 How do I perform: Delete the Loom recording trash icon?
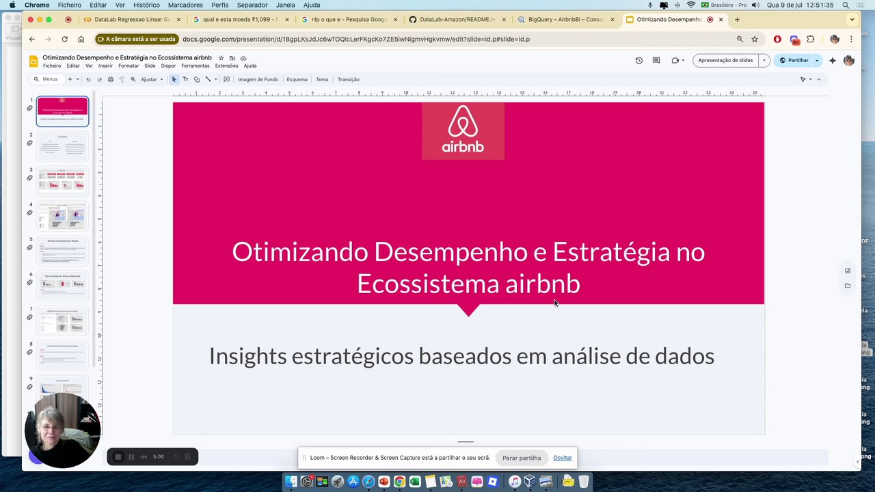click(x=187, y=456)
